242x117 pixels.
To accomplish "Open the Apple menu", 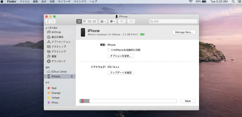I will pyautogui.click(x=2, y=2).
